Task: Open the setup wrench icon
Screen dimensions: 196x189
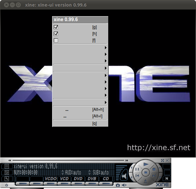Action: (x=7, y=179)
